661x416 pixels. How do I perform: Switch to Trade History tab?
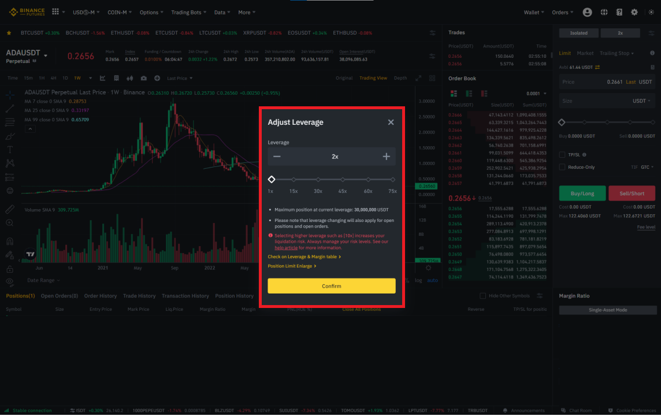(139, 296)
